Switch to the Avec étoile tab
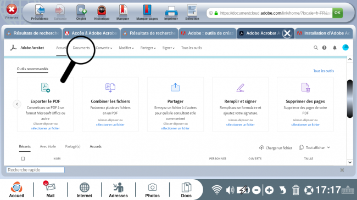Image resolution: width=357 pixels, height=200 pixels. 48,147
